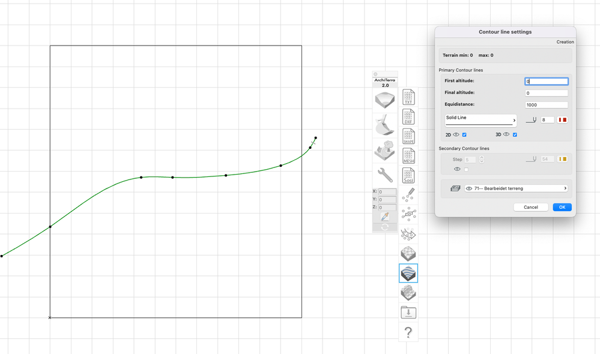The width and height of the screenshot is (600, 354).
Task: Click the download folder icon
Action: [408, 313]
